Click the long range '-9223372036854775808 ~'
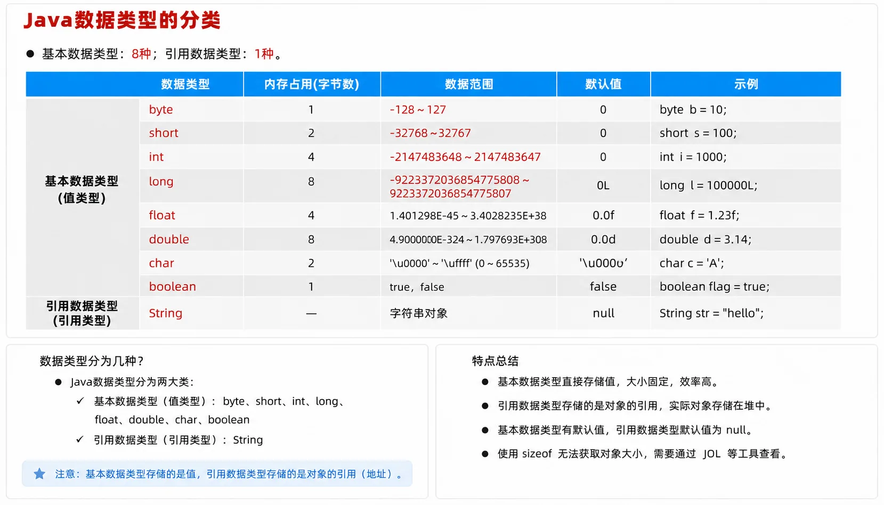 (x=459, y=180)
